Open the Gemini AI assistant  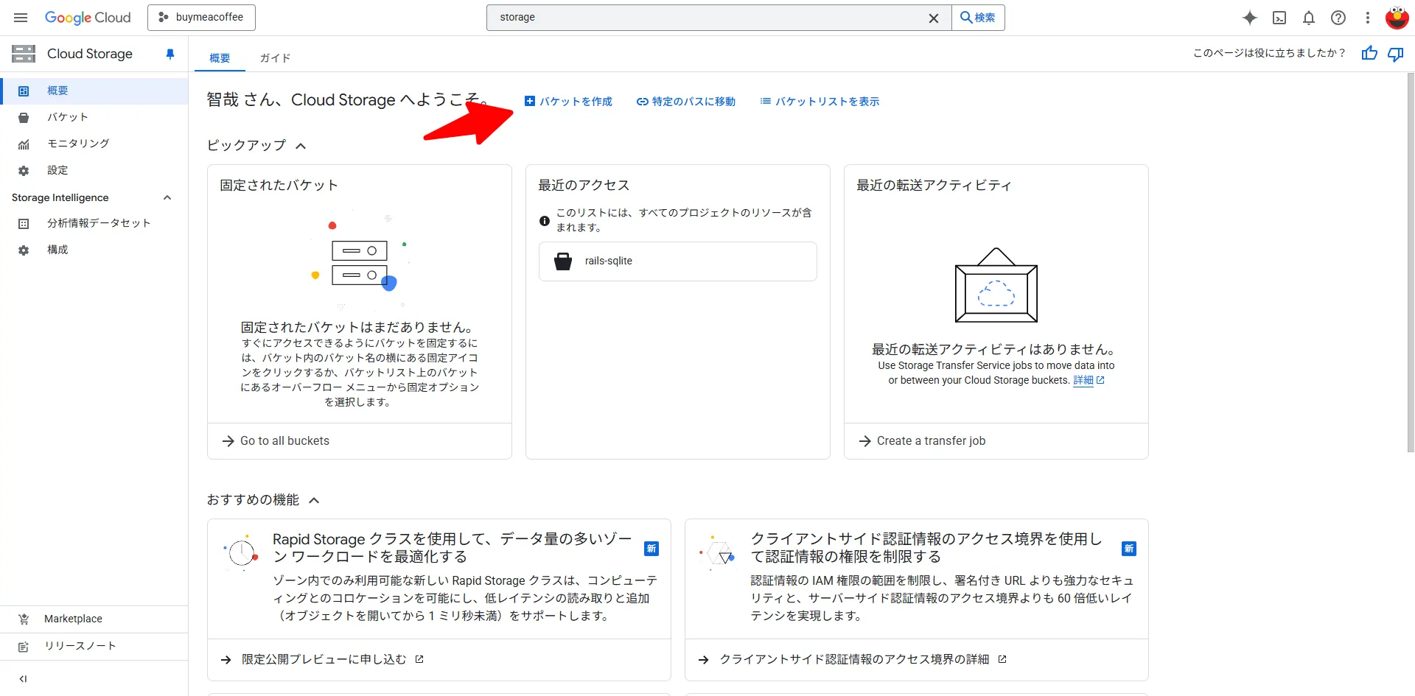click(x=1250, y=18)
